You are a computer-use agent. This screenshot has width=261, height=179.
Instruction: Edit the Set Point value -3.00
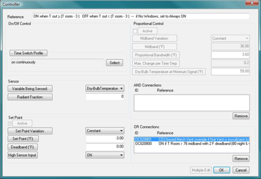[x=105, y=139]
